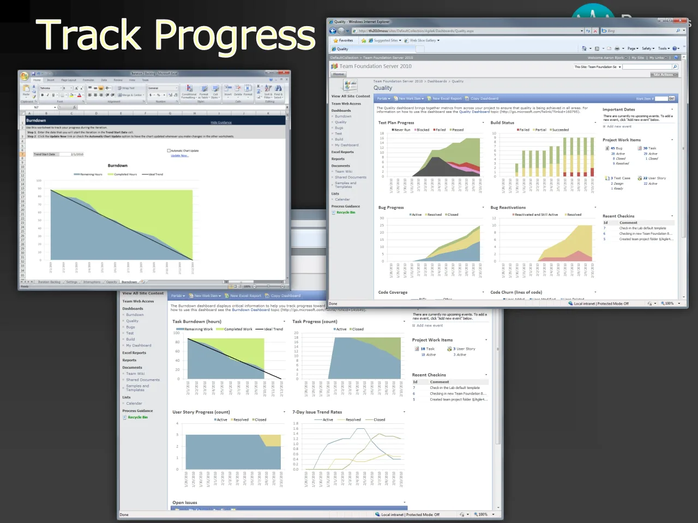The height and width of the screenshot is (523, 698).
Task: Open the Portals dropdown on Quality dashboard
Action: (383, 99)
